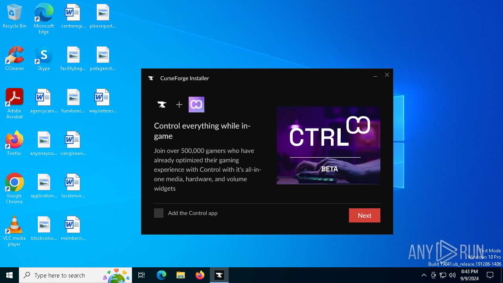Click the CurseForge taskbar button
This screenshot has height=283, width=503.
point(219,275)
